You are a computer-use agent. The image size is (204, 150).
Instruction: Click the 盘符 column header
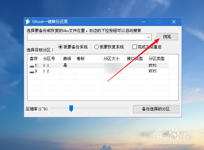pos(34,59)
